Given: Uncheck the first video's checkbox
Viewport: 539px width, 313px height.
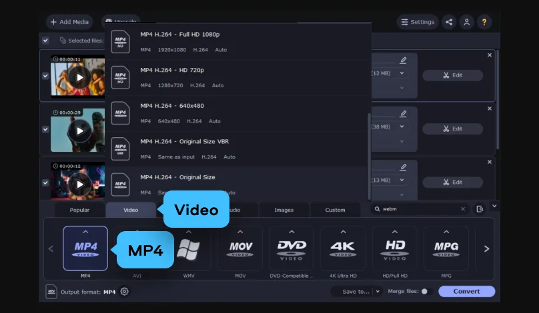Looking at the screenshot, I should [x=45, y=76].
